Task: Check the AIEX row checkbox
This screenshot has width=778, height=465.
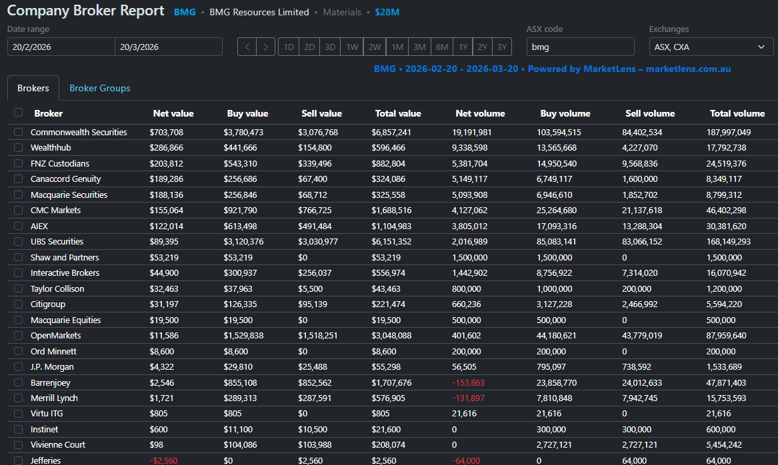Action: [19, 226]
